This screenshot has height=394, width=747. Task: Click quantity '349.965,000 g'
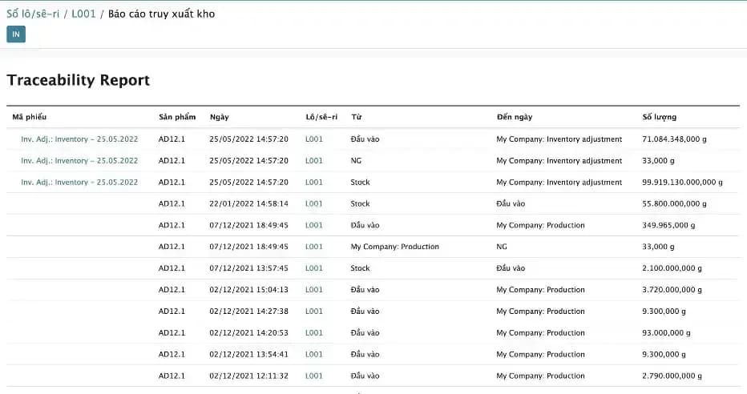pyautogui.click(x=668, y=225)
